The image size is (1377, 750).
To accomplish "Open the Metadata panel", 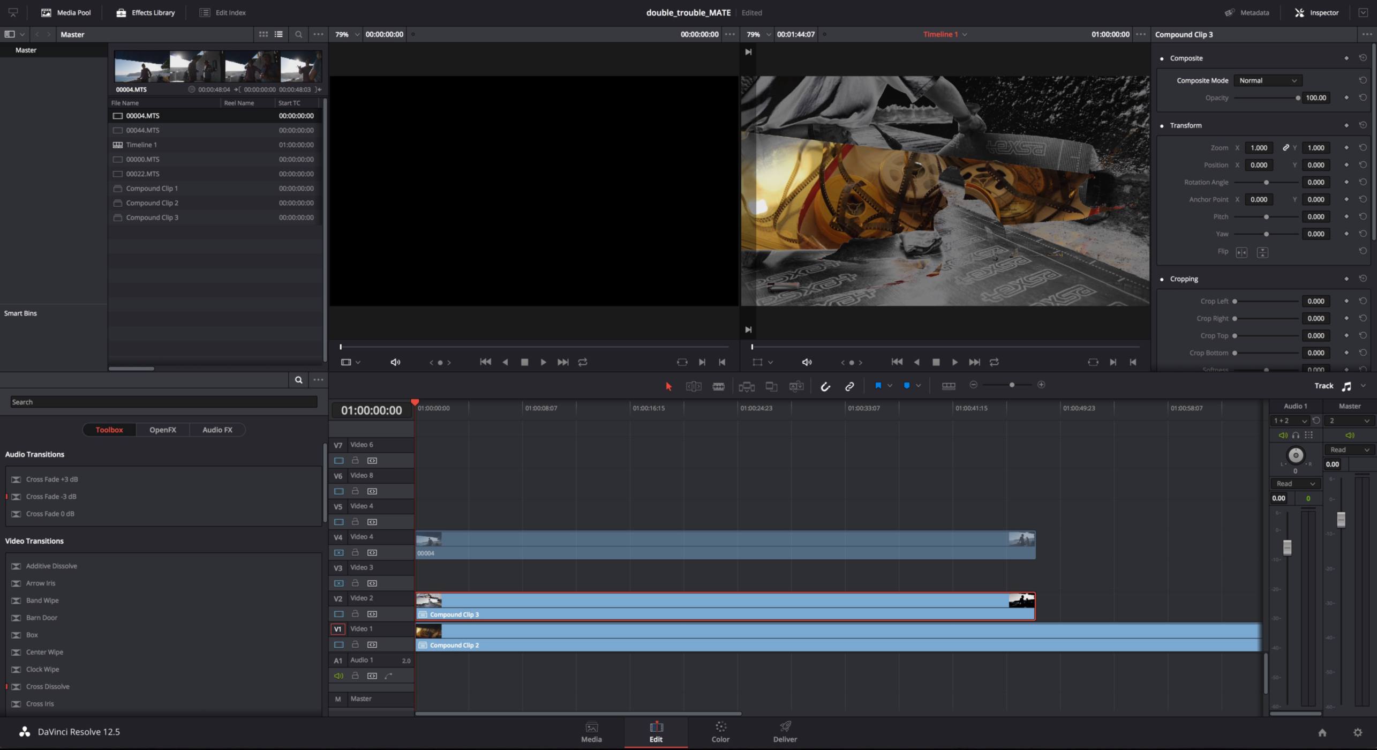I will pos(1246,12).
